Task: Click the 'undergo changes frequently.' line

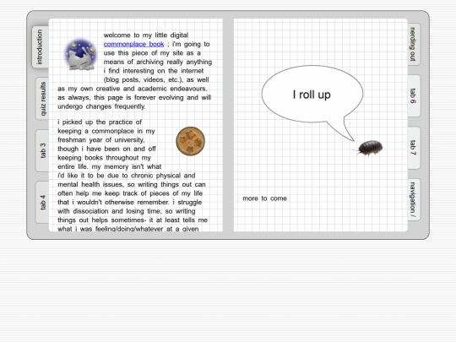Action: 101,106
